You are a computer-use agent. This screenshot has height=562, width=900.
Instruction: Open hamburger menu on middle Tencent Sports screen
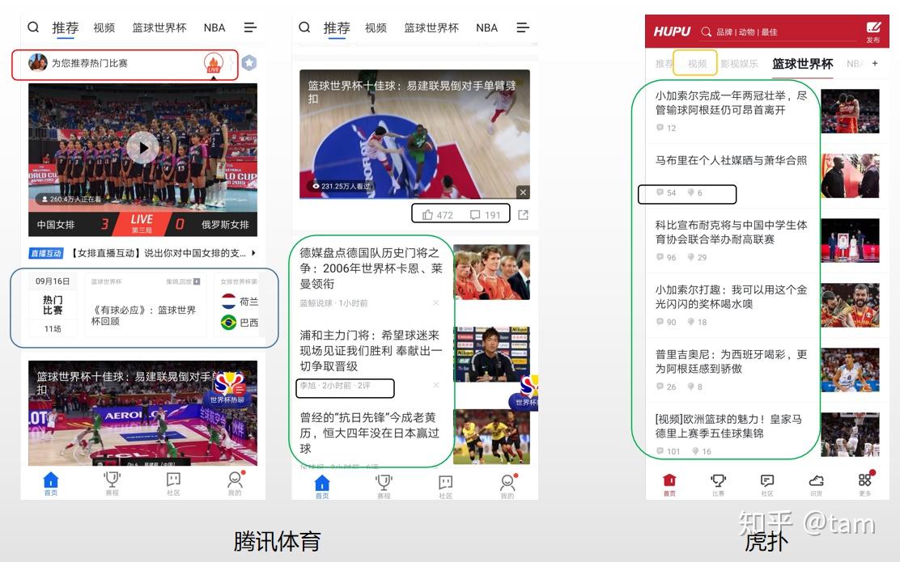point(522,27)
